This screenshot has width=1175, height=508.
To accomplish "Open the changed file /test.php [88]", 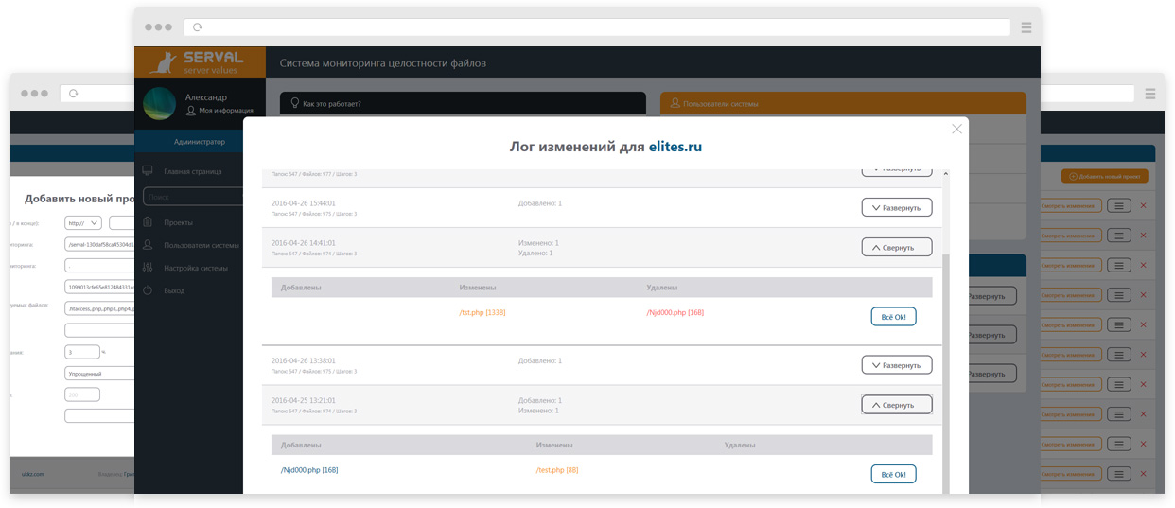I will 557,470.
